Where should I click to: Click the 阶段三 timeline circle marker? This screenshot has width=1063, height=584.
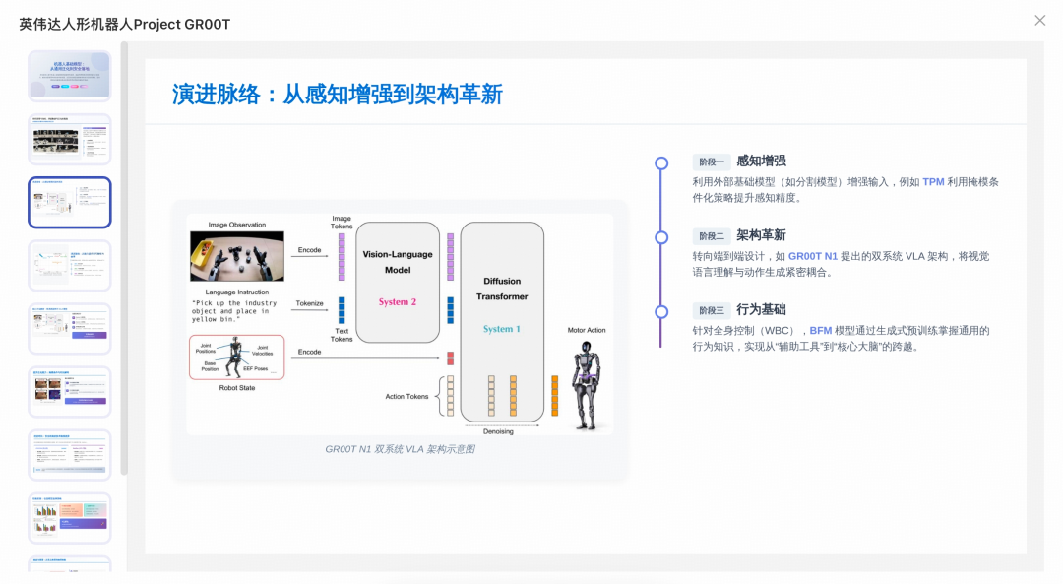point(661,312)
